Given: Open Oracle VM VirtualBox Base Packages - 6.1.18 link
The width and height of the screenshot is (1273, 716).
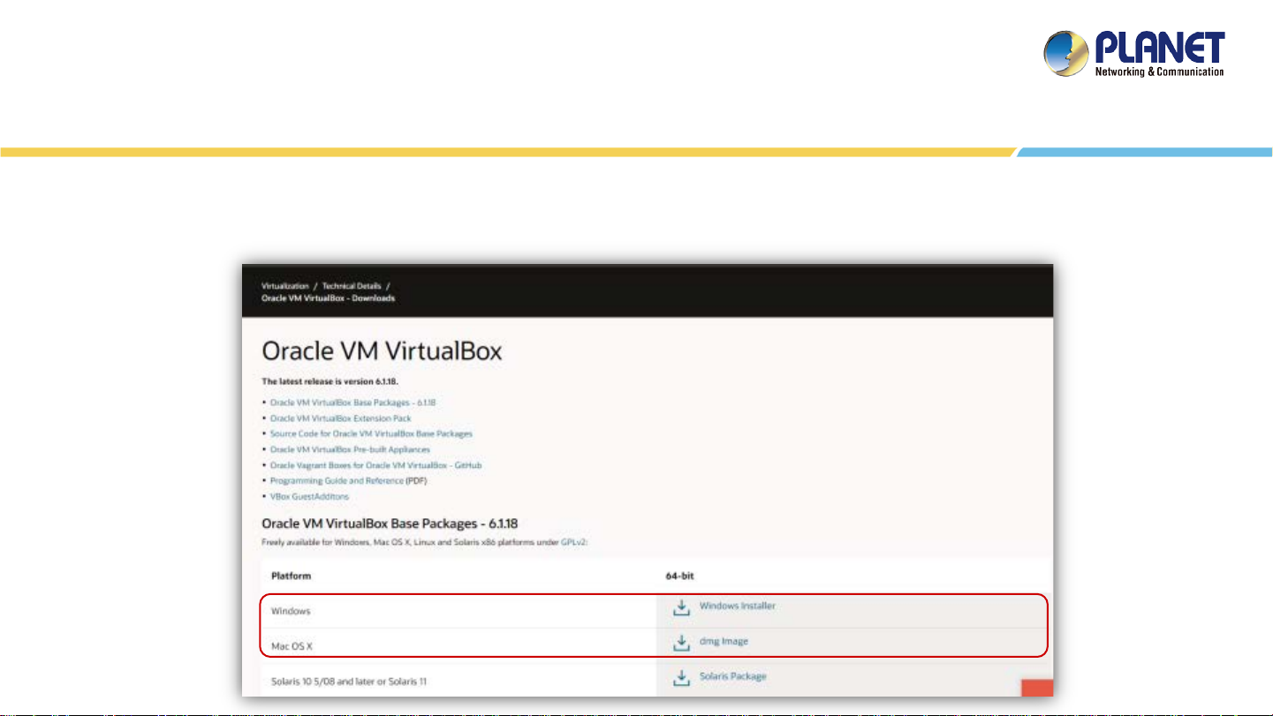Looking at the screenshot, I should (x=353, y=403).
